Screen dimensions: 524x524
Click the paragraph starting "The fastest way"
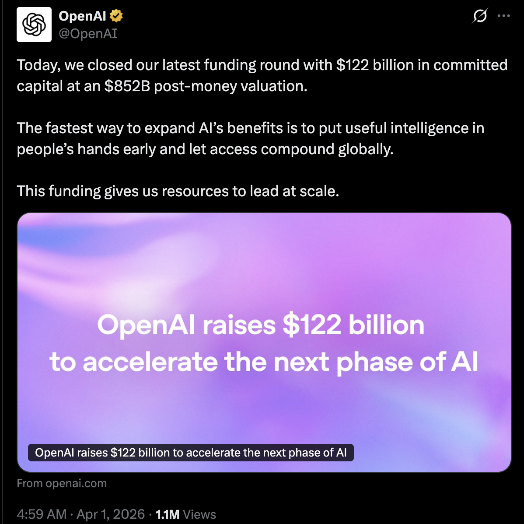click(250, 128)
